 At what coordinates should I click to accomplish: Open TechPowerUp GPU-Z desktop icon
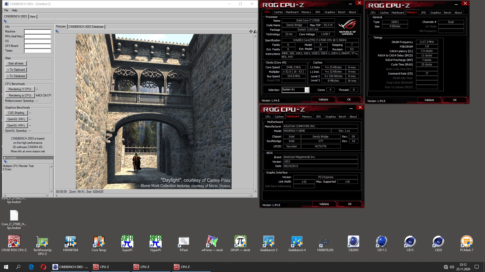point(42,245)
